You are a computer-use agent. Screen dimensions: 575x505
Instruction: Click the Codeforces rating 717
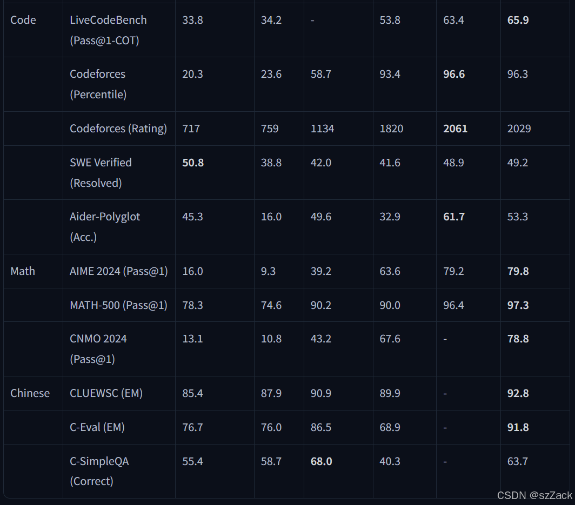[x=191, y=128]
